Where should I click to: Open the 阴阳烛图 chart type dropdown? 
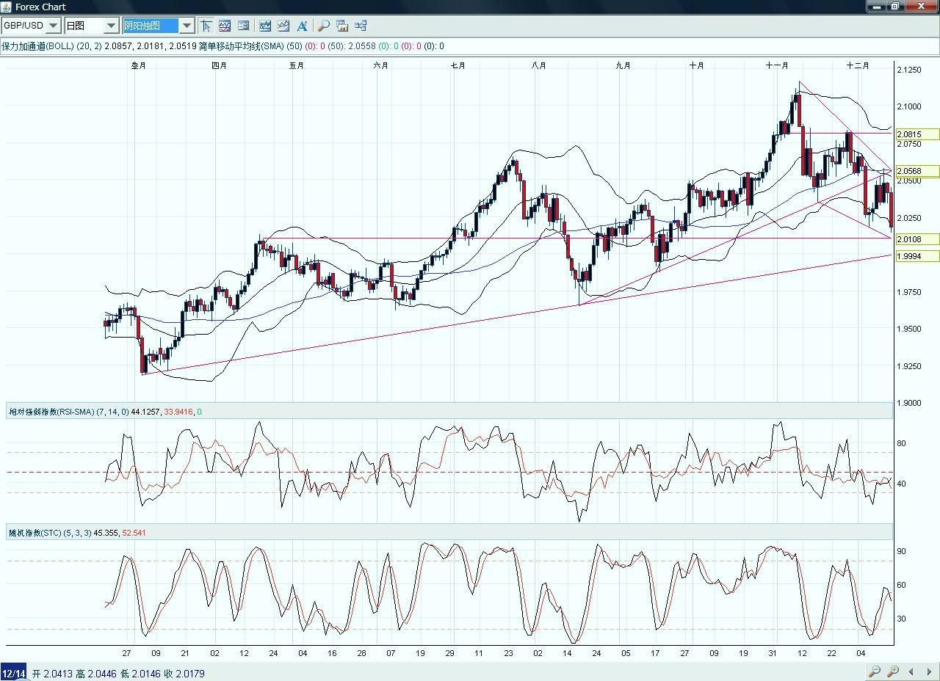(187, 26)
